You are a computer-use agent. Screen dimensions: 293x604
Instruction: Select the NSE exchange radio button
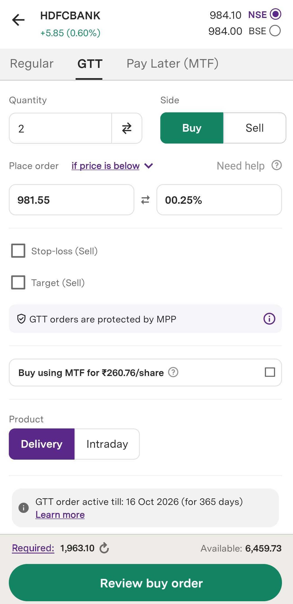click(x=275, y=14)
